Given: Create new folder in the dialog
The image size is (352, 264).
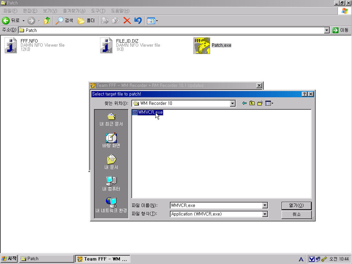Looking at the screenshot, I should pos(260,103).
